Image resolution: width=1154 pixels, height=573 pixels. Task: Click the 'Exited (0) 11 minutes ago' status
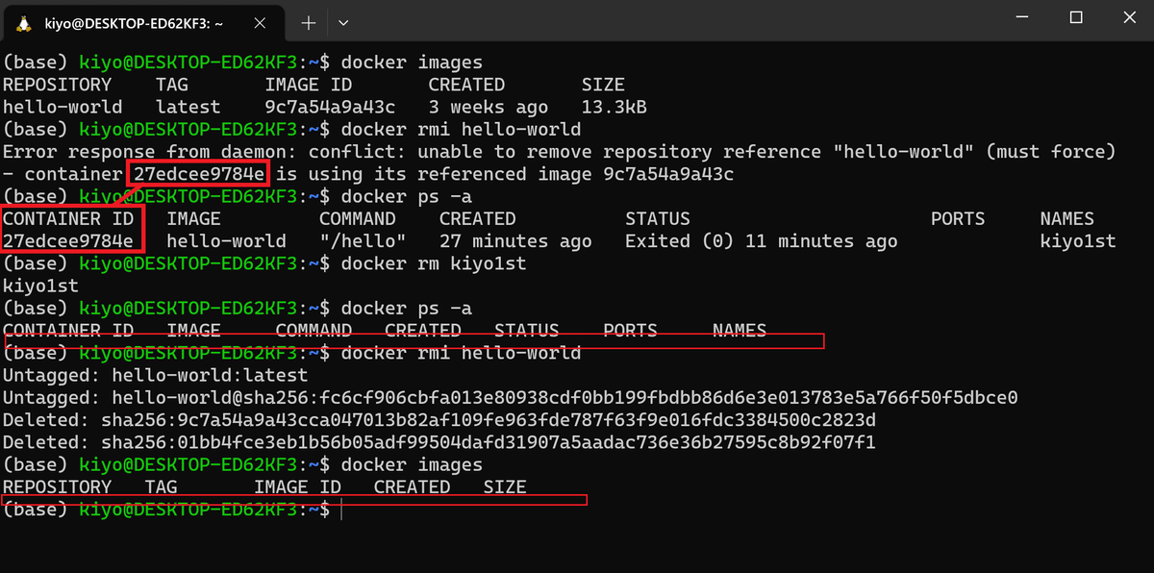(x=762, y=241)
